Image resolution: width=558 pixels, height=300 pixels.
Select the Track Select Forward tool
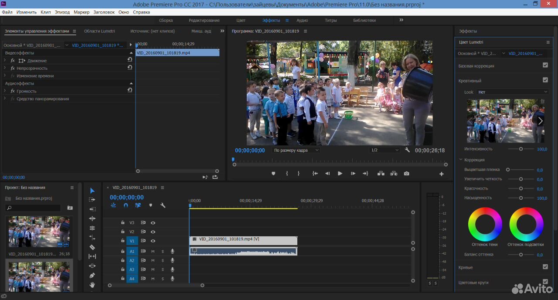[x=92, y=200]
